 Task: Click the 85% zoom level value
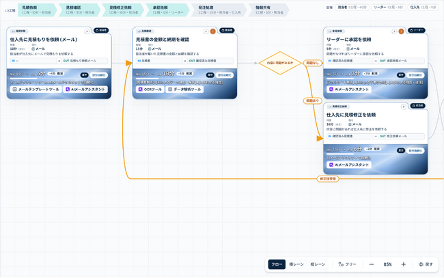(x=388, y=264)
